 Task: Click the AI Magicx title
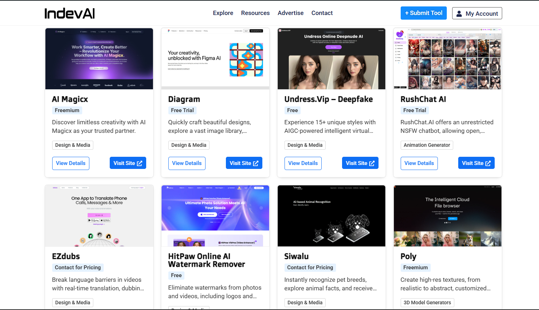point(70,99)
